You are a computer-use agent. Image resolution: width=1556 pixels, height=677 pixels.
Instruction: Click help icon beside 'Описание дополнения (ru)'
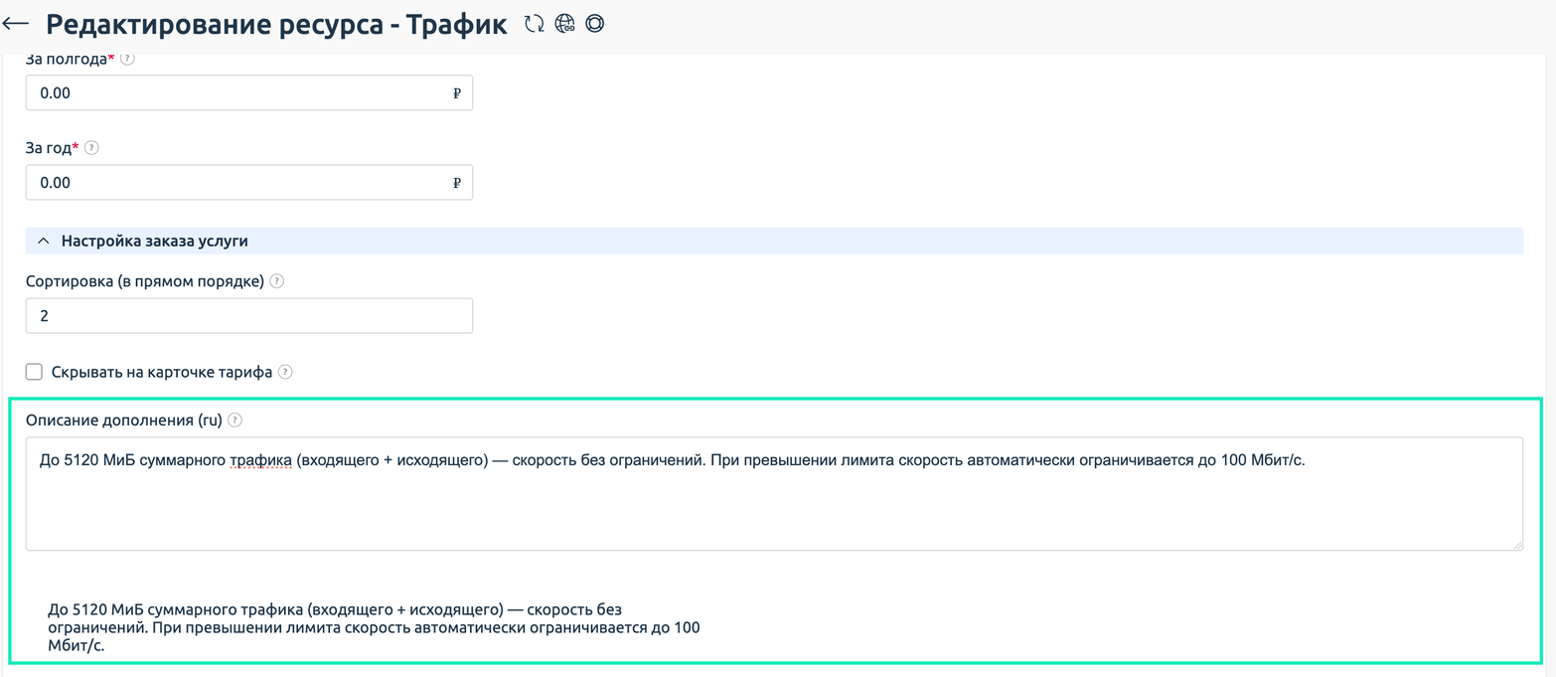(x=234, y=421)
